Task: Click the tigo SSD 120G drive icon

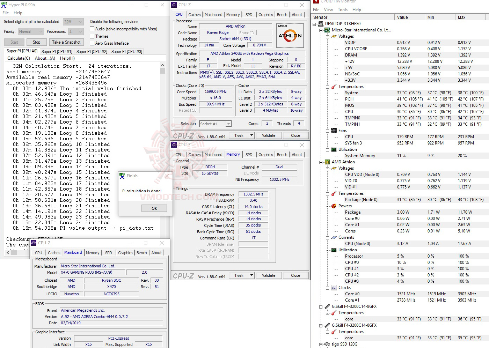Action: pos(327,344)
